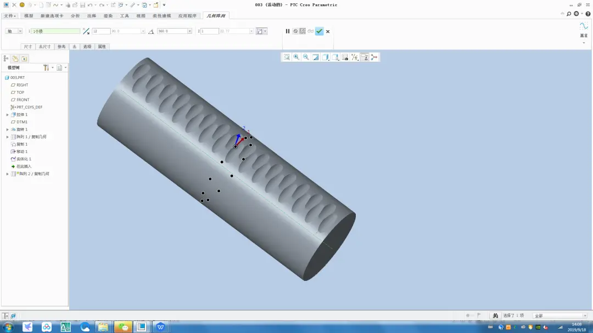Click the Zoom Out magnifier icon

(306, 58)
